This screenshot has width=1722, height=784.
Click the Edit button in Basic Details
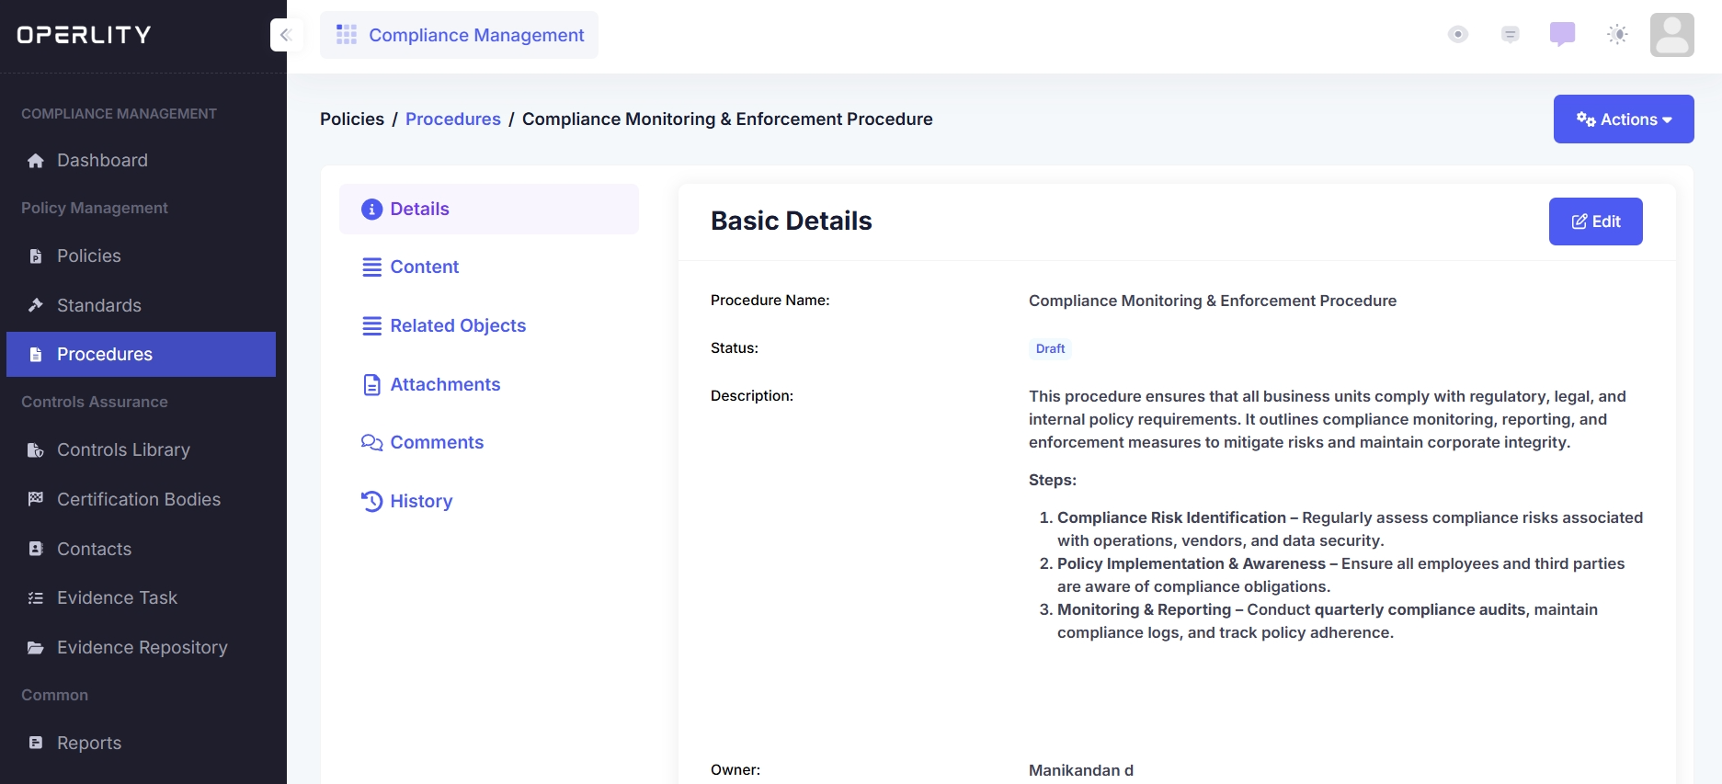coord(1595,222)
